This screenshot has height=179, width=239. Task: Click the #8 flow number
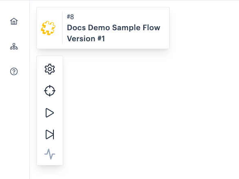pos(70,17)
